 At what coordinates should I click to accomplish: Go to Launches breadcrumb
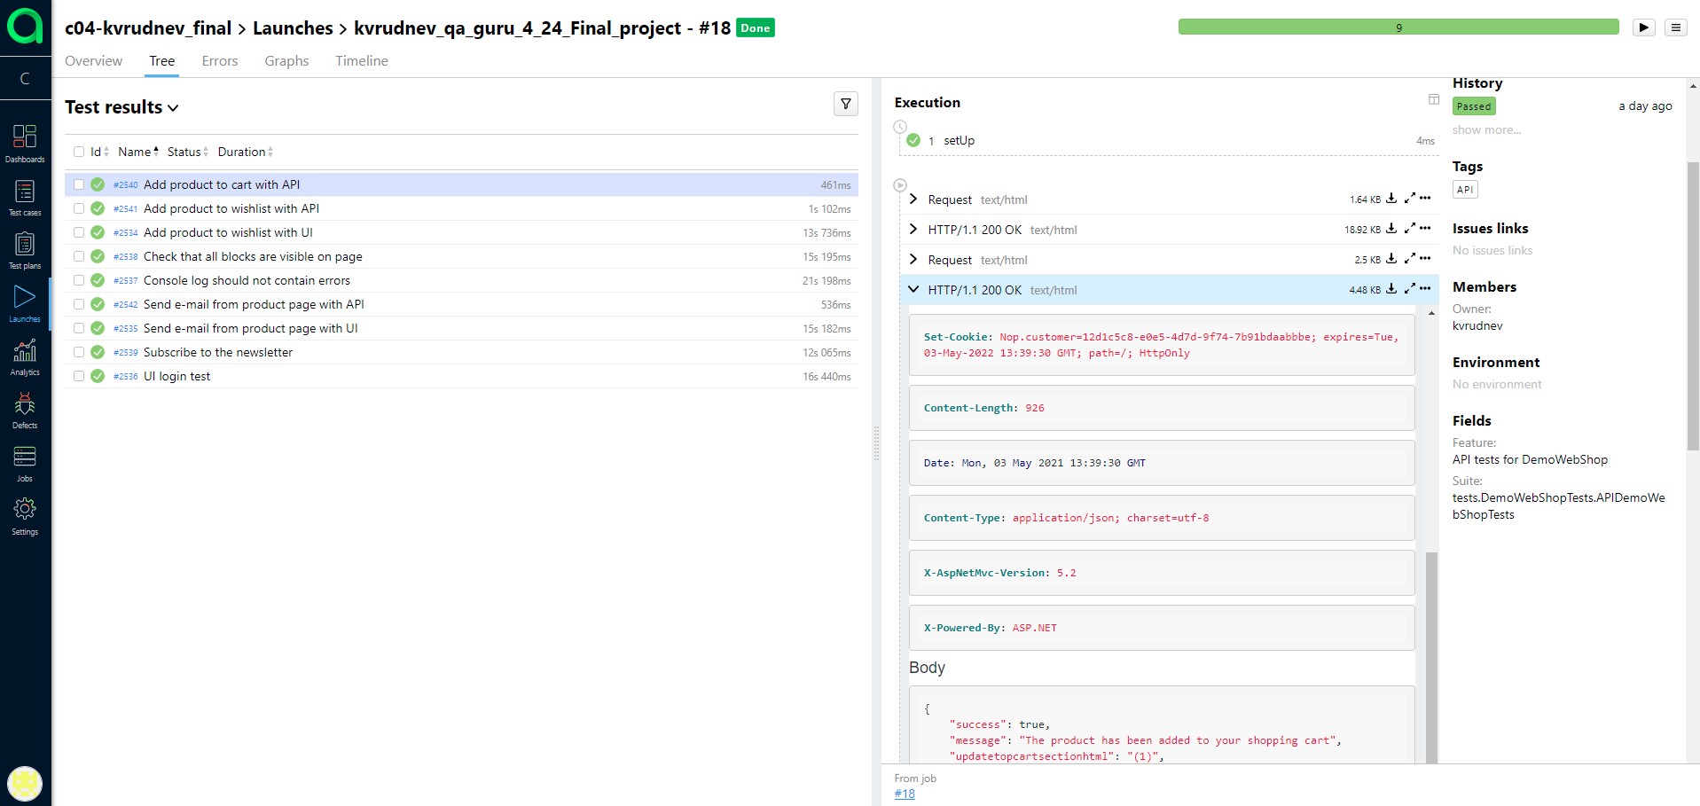293,27
